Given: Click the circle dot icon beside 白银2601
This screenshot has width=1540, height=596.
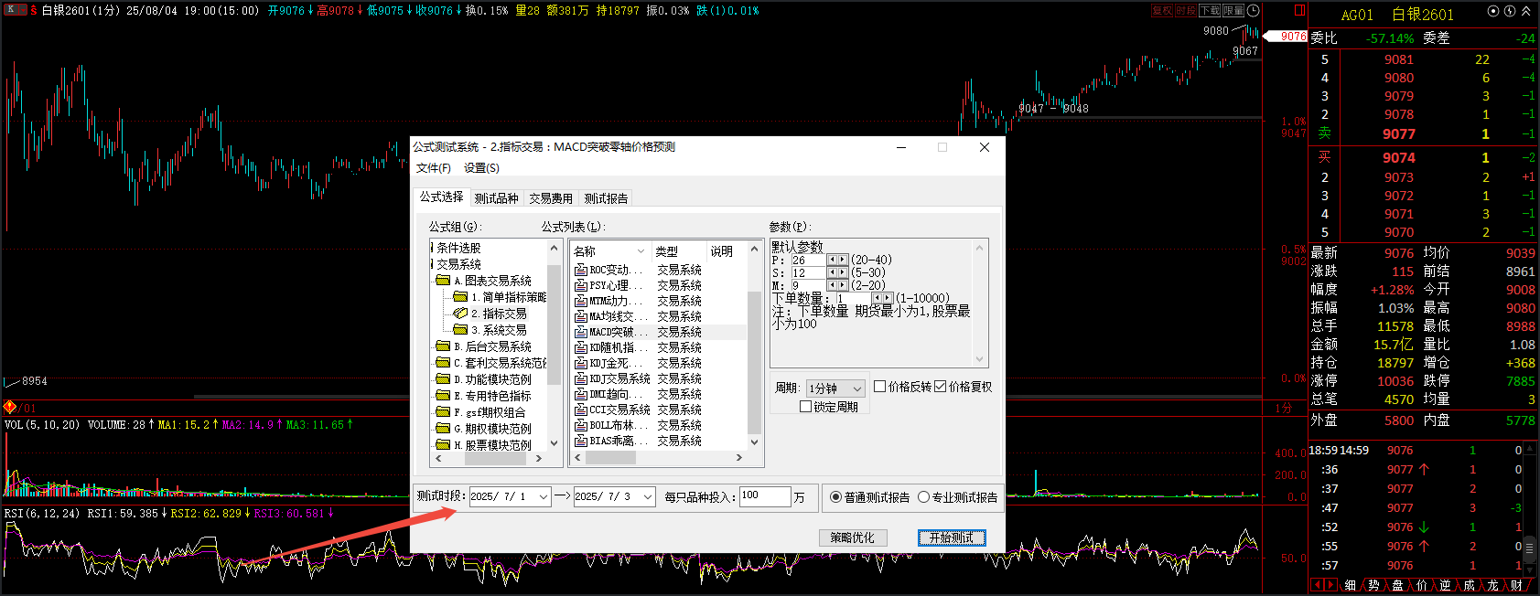Looking at the screenshot, I should point(1493,12).
